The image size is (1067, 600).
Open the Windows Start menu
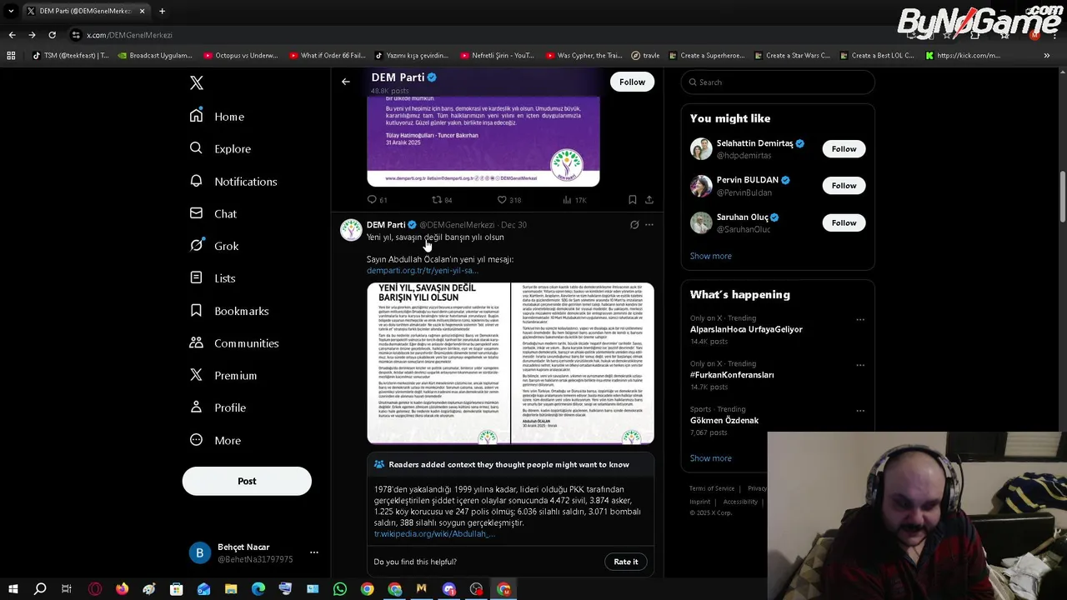click(13, 589)
